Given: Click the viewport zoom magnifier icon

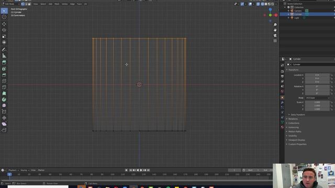Looking at the screenshot, I should [275, 25].
